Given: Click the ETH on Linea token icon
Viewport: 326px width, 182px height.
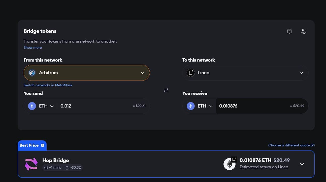Looking at the screenshot, I should pos(230,164).
